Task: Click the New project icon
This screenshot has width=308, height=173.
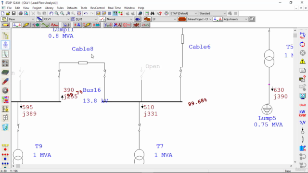Action: pos(3,13)
